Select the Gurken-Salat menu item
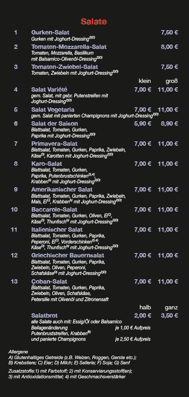189x397 pixels. coord(50,32)
